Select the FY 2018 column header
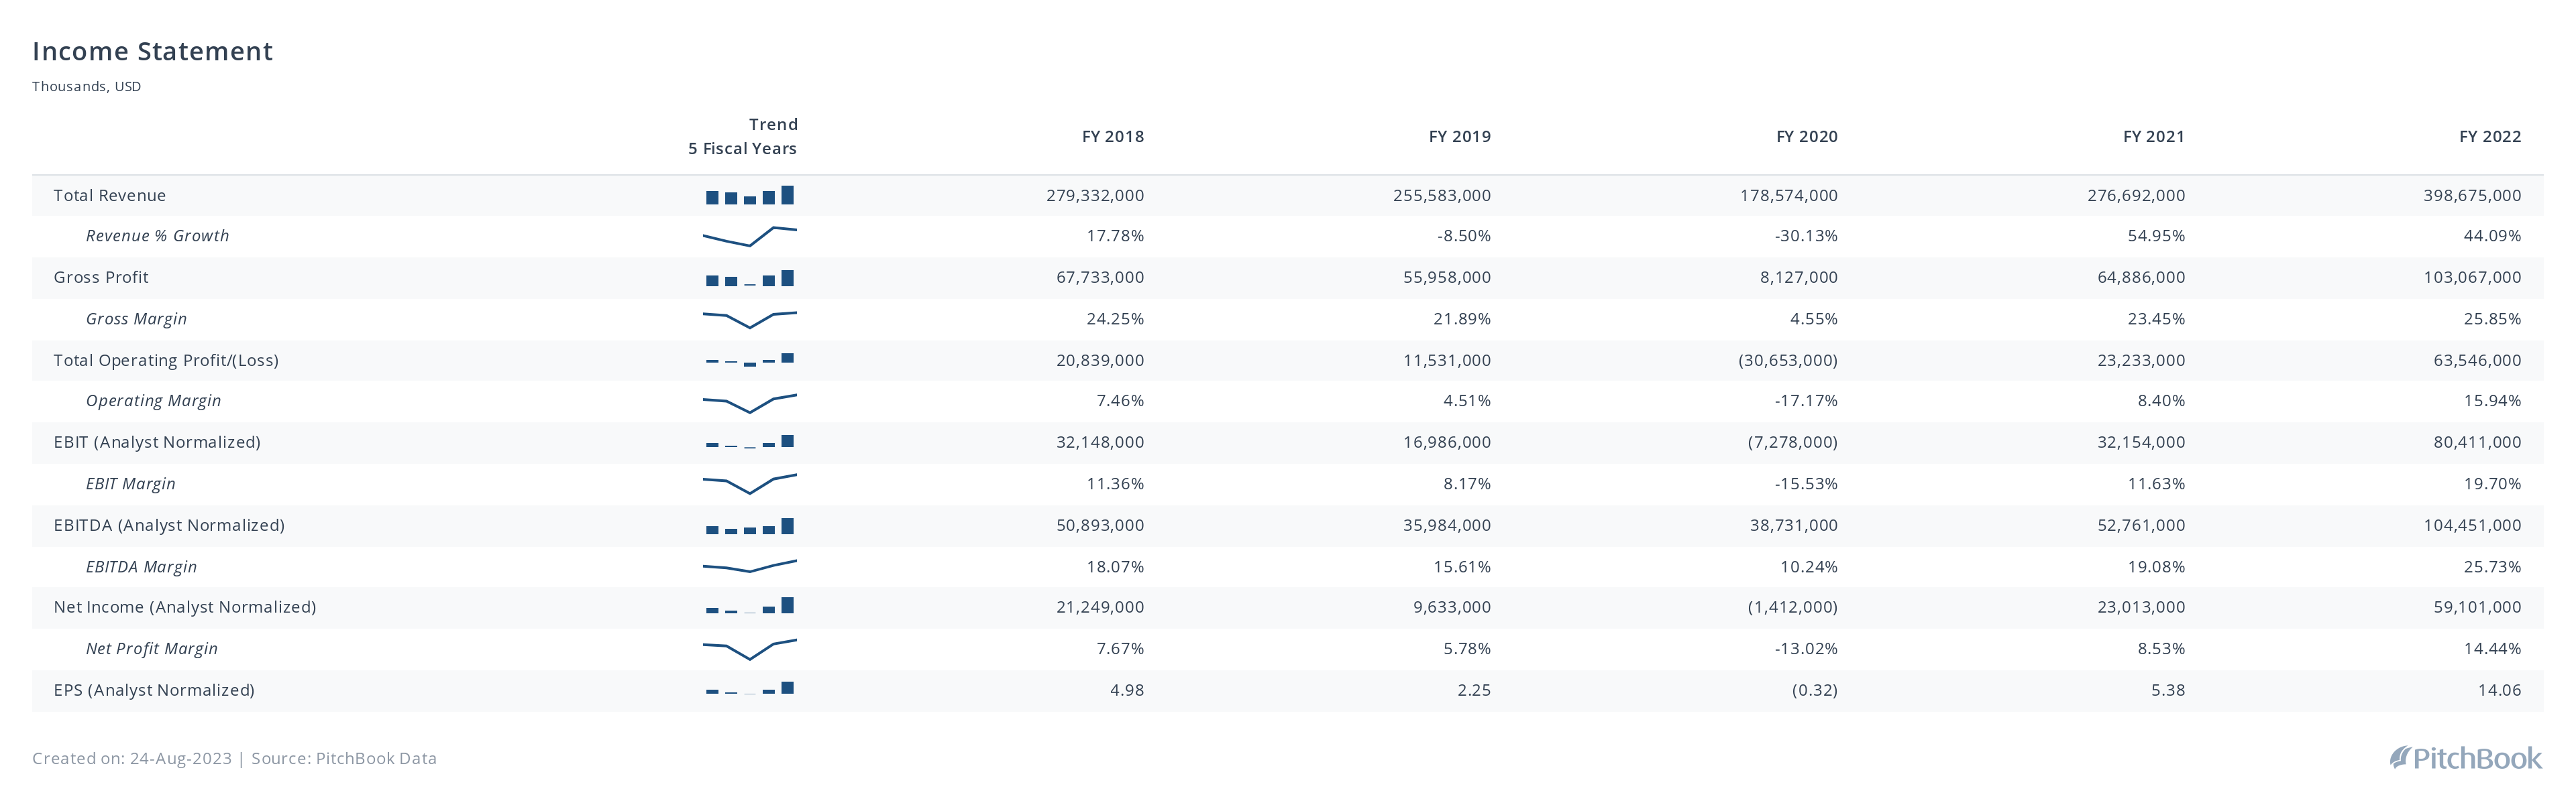 (1112, 137)
